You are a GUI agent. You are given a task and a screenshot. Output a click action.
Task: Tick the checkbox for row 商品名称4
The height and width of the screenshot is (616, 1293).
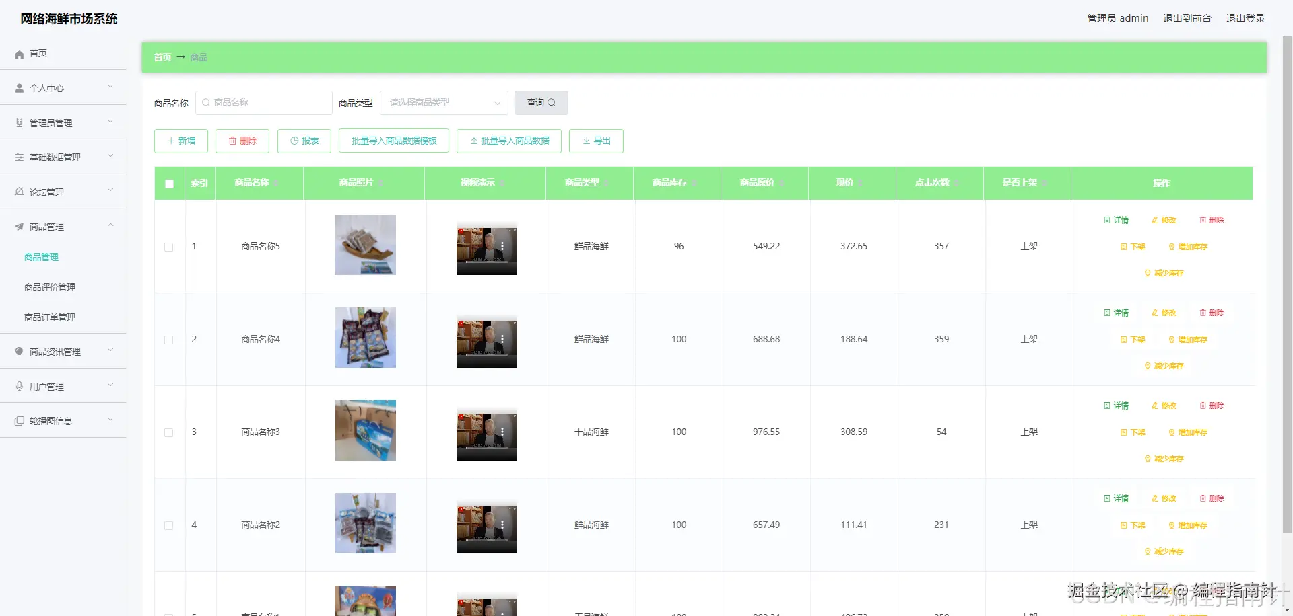(x=169, y=340)
